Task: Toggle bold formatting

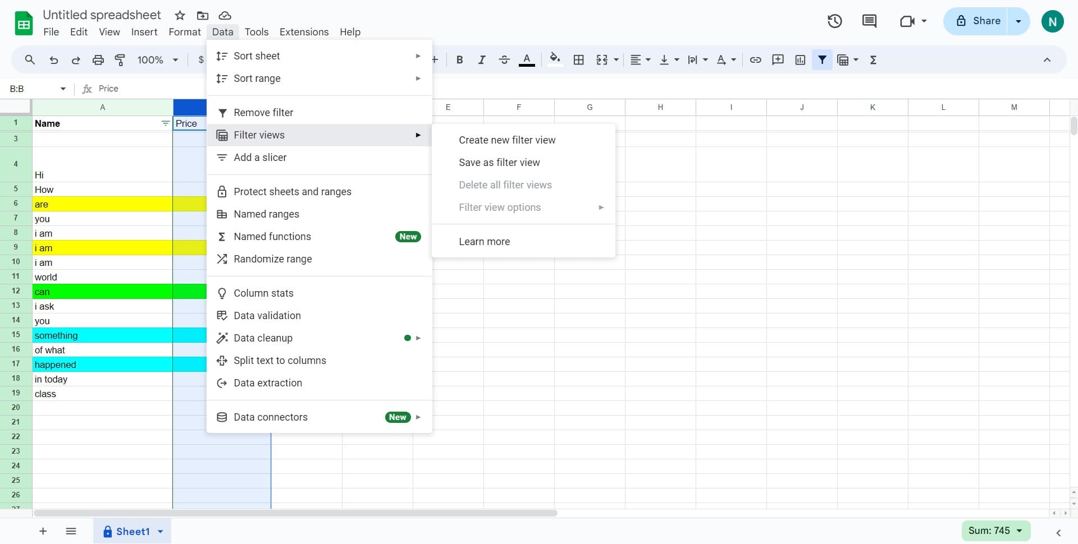Action: 459,59
